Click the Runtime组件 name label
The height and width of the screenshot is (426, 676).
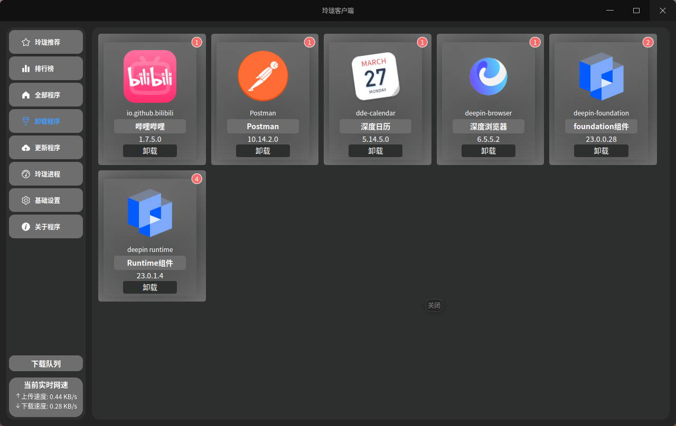tap(150, 263)
